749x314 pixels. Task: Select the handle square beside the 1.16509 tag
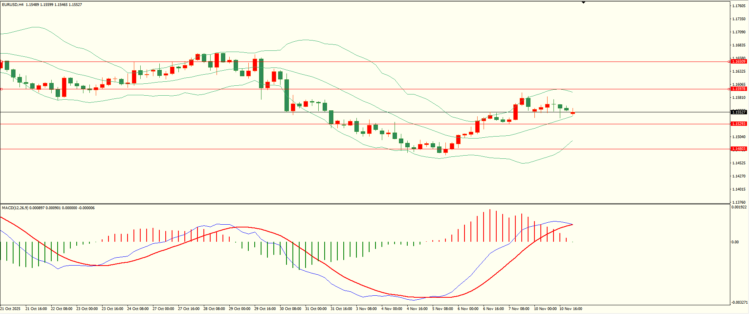(729, 62)
